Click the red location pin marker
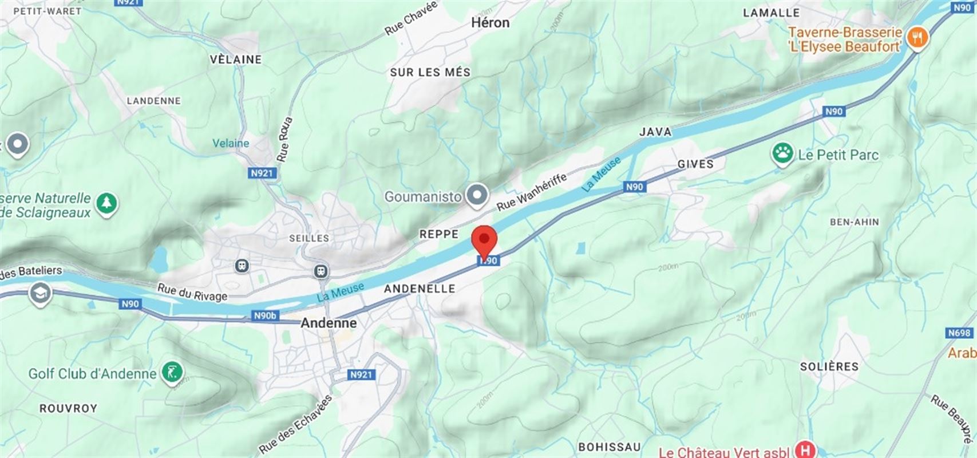977x458 pixels. point(485,243)
